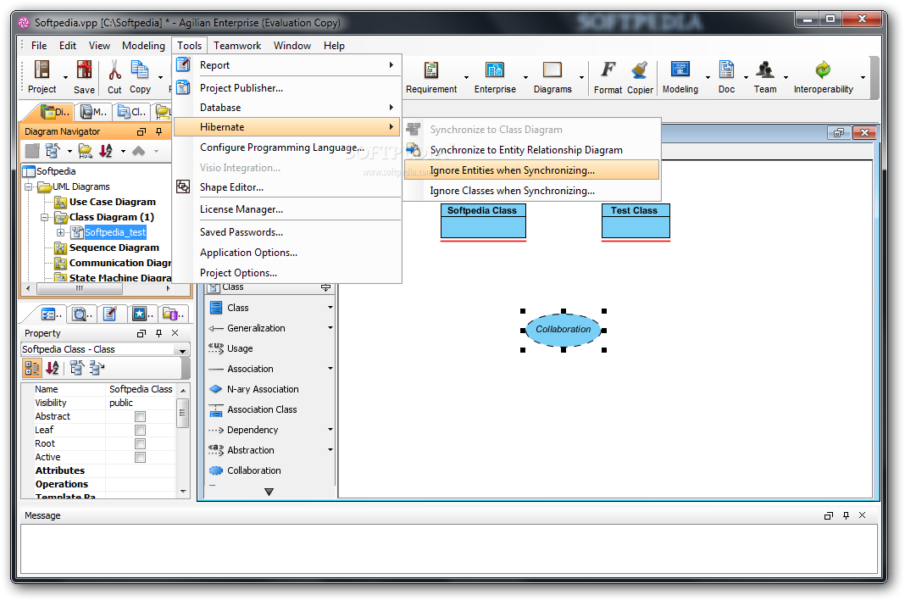Choose Ignore Classes when Synchronizing

click(531, 191)
